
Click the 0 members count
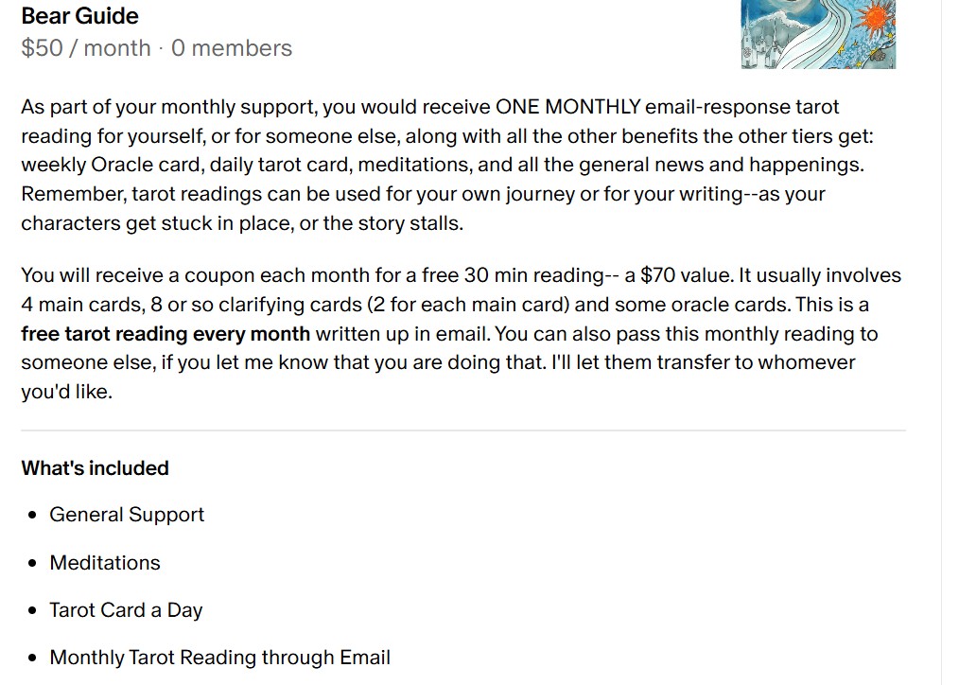tap(232, 48)
